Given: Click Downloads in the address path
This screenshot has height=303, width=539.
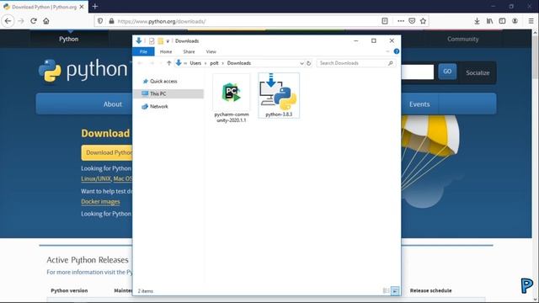Looking at the screenshot, I should [x=239, y=63].
